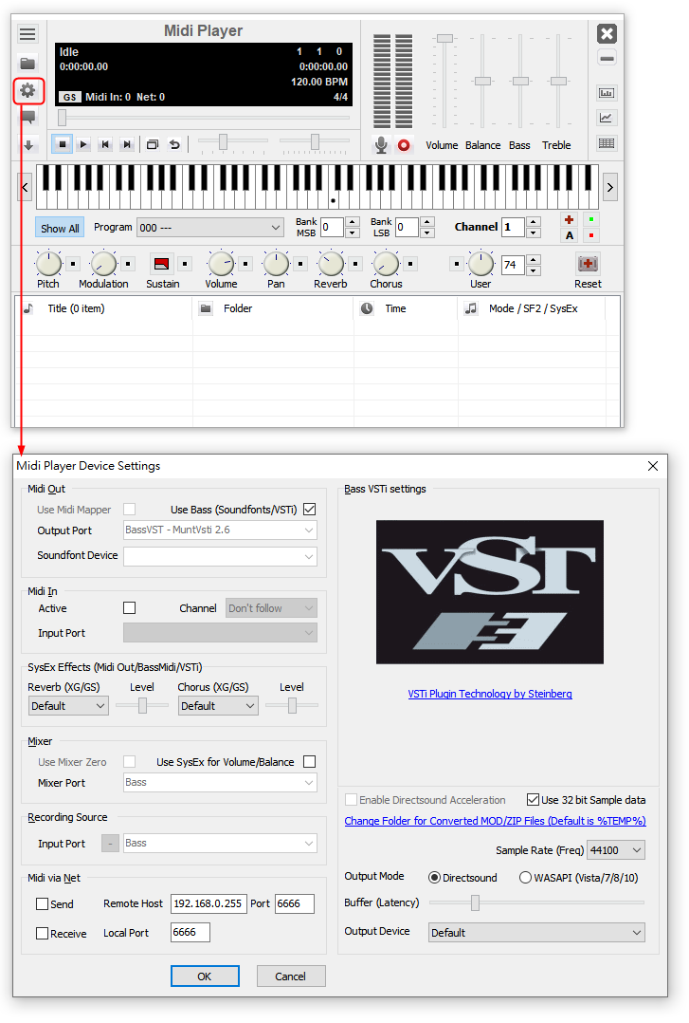Screen dimensions: 689x1023
Task: Open the spectrum analyzer icon
Action: point(607,93)
